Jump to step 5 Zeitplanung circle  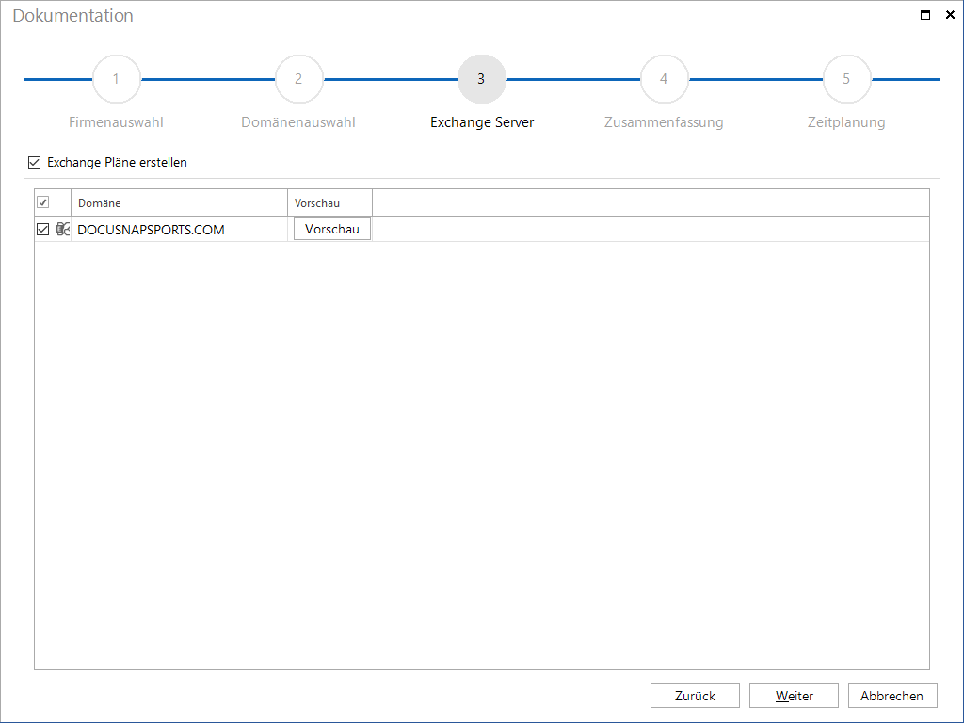click(x=846, y=79)
